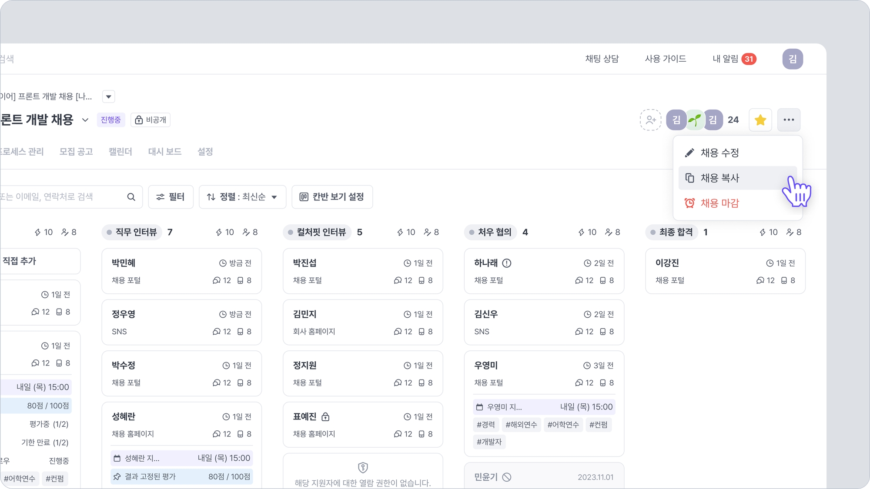Open the 성혜란 applicant name
This screenshot has width=870, height=489.
(124, 416)
